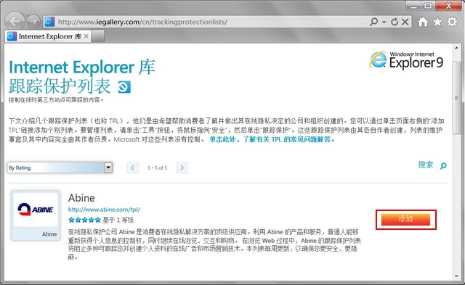Click the orange 添加 button for Abine
The image size is (465, 285).
pos(405,219)
